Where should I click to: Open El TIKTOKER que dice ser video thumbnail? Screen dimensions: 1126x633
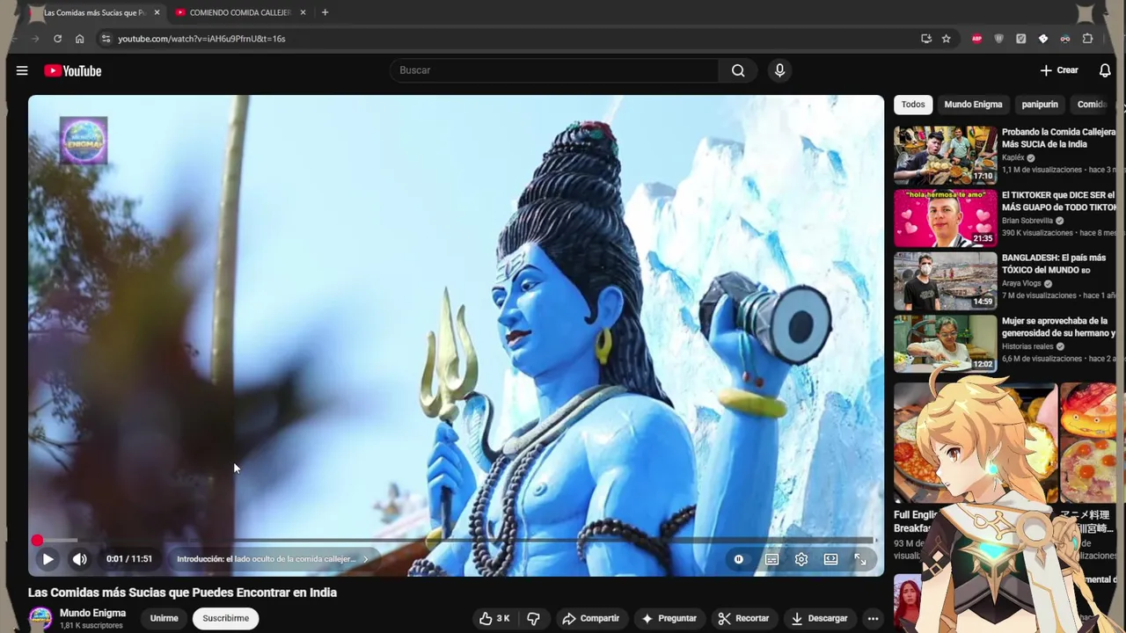pyautogui.click(x=946, y=218)
